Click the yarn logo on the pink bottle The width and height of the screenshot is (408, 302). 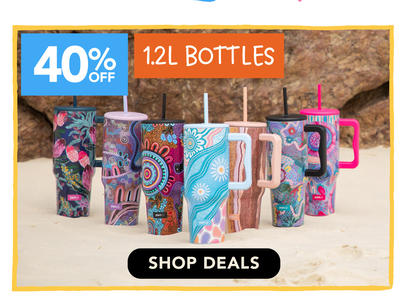[x=318, y=197]
